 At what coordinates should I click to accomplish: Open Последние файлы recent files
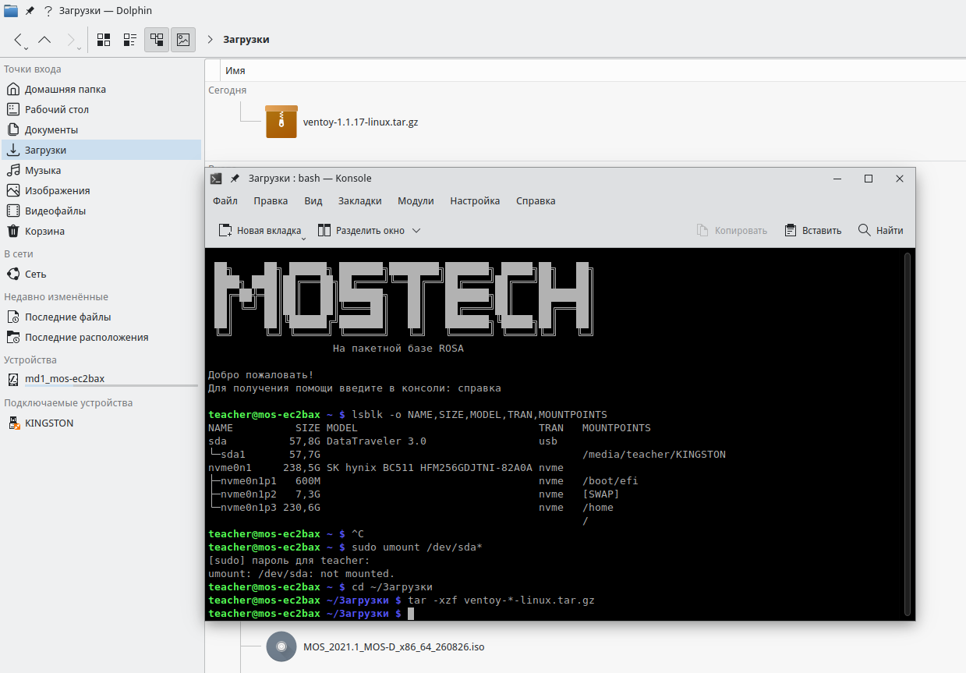[x=101, y=317]
